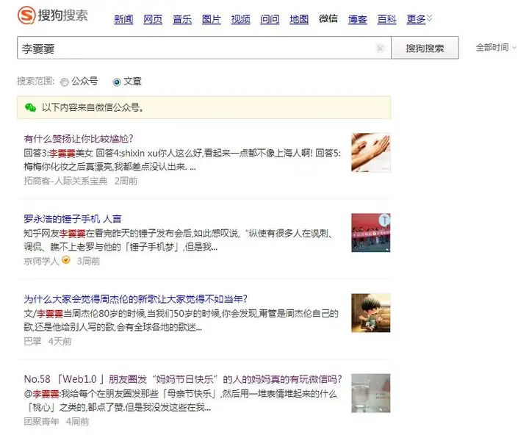Go to the 音乐 tab
Image resolution: width=529 pixels, height=435 pixels.
point(182,19)
